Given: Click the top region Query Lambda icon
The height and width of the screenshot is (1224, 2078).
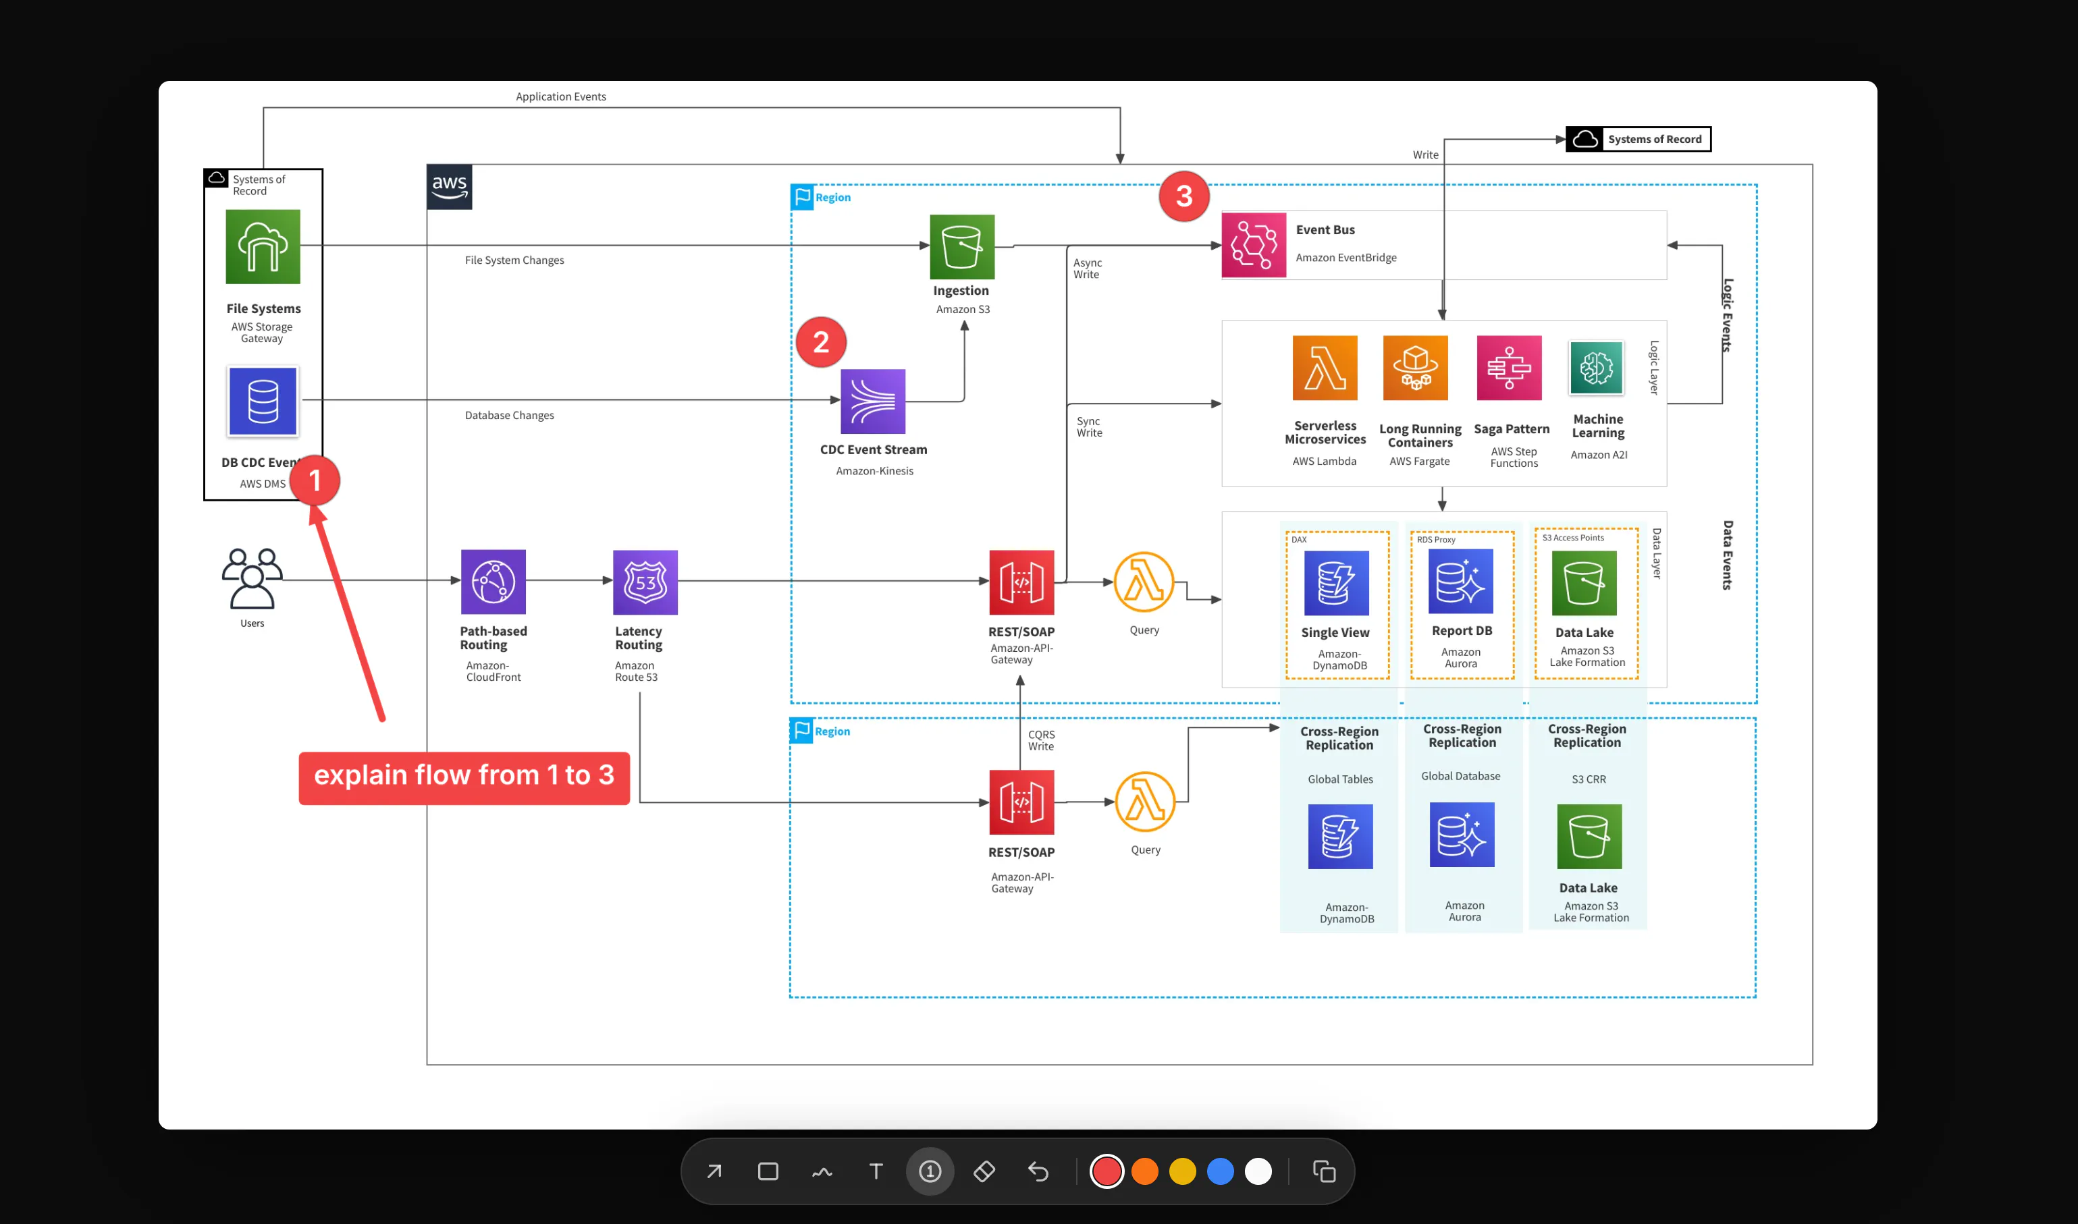Looking at the screenshot, I should [x=1144, y=582].
